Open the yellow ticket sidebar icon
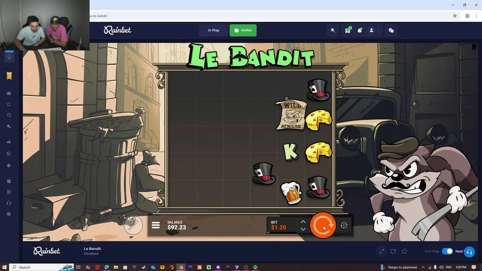482x271 pixels. 9,76
